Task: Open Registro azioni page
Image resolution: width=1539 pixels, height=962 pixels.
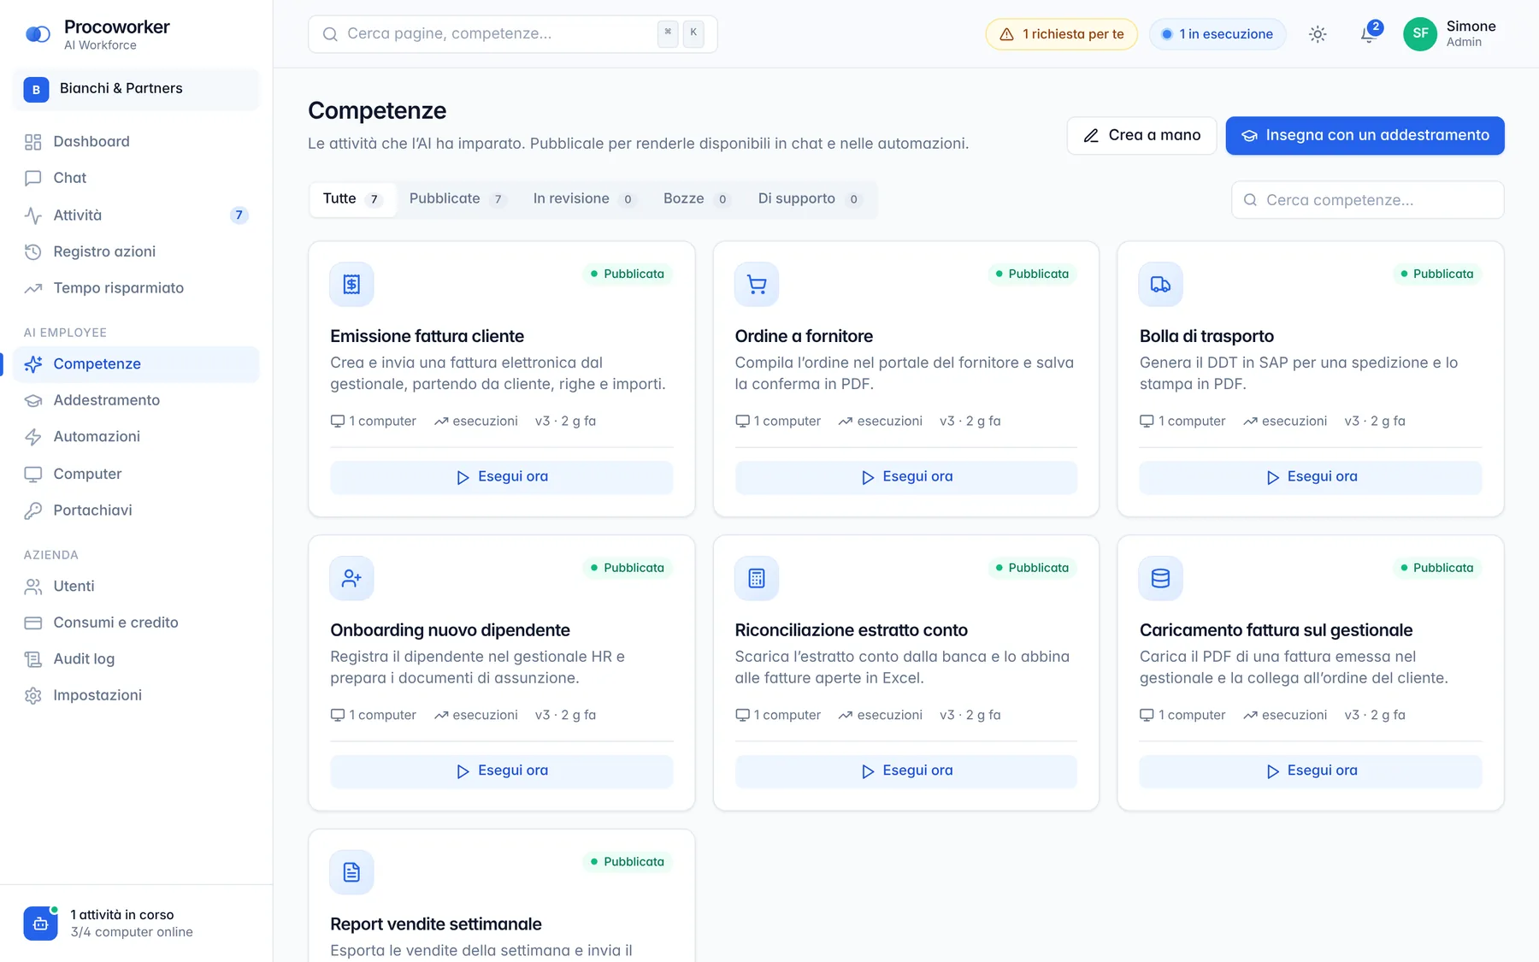Action: pyautogui.click(x=137, y=251)
